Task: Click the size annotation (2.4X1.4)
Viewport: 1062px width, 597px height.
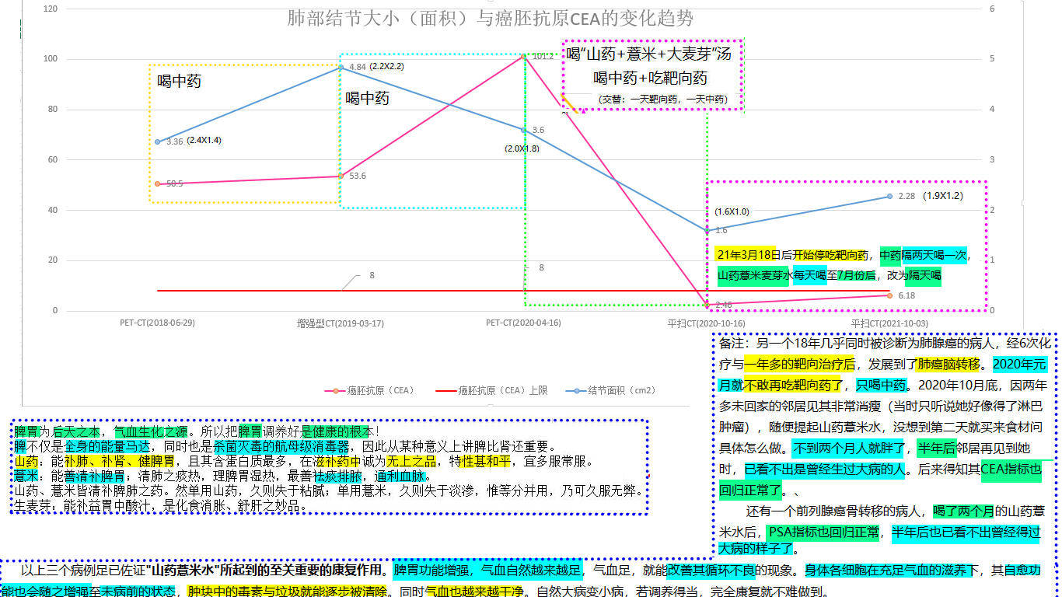Action: point(204,141)
